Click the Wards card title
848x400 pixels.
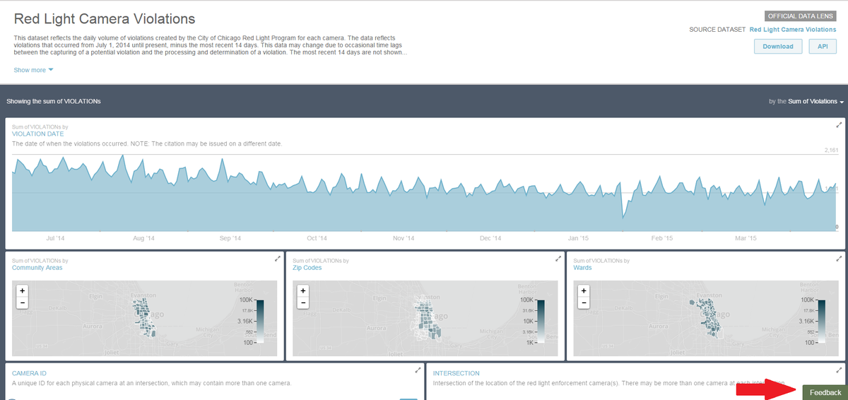pos(582,267)
